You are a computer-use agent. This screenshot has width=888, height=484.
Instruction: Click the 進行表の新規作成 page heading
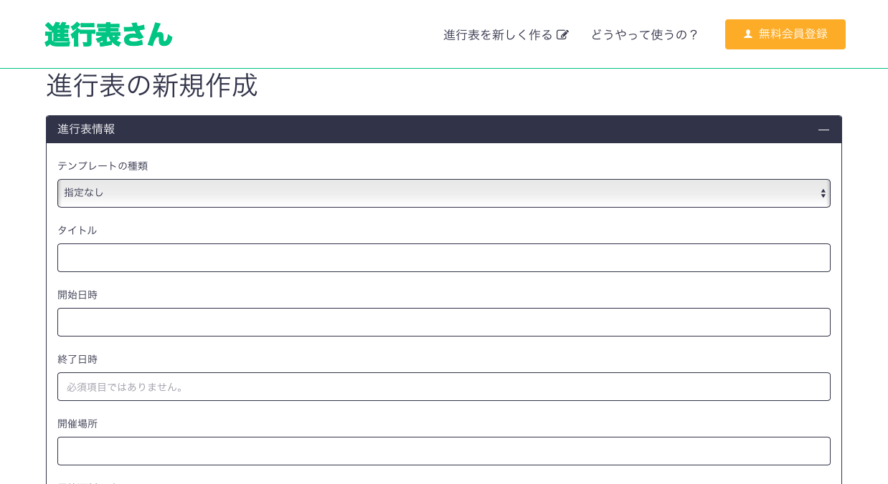click(151, 86)
